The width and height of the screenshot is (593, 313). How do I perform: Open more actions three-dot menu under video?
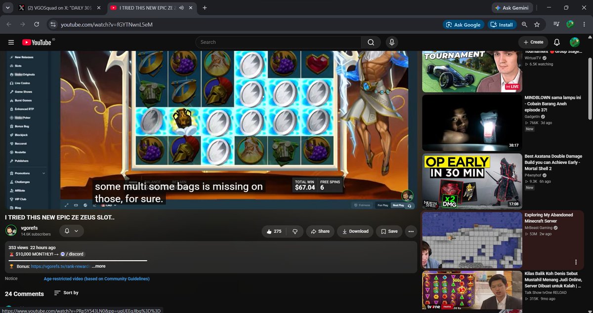click(x=411, y=231)
